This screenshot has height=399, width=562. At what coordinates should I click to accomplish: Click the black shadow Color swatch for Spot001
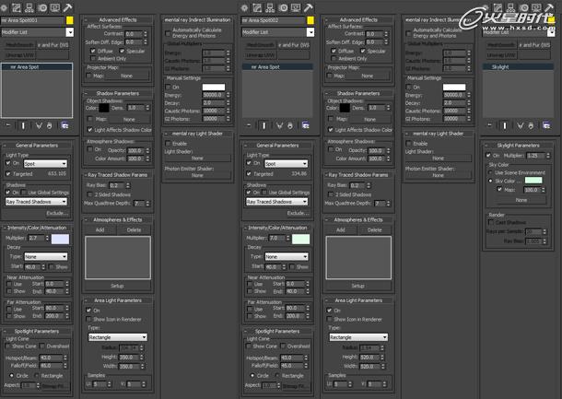pyautogui.click(x=103, y=108)
